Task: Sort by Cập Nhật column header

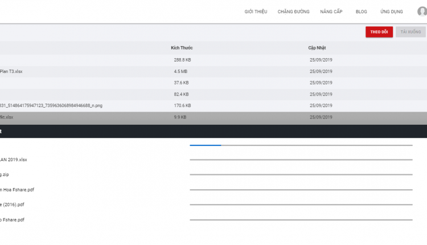Action: (317, 48)
